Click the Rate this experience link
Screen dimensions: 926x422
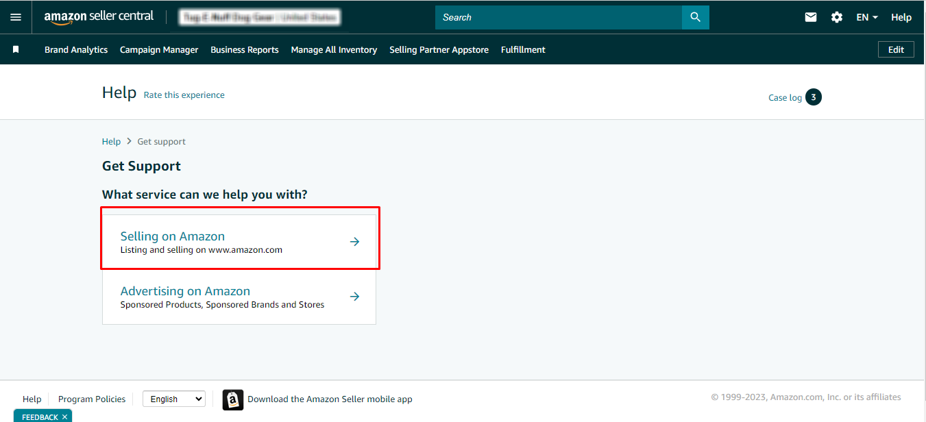(x=184, y=95)
